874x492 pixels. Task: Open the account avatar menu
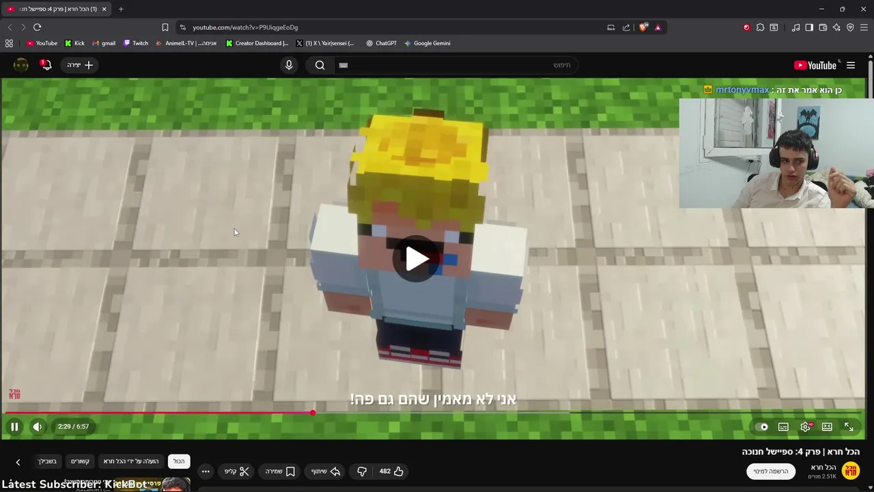click(x=21, y=65)
